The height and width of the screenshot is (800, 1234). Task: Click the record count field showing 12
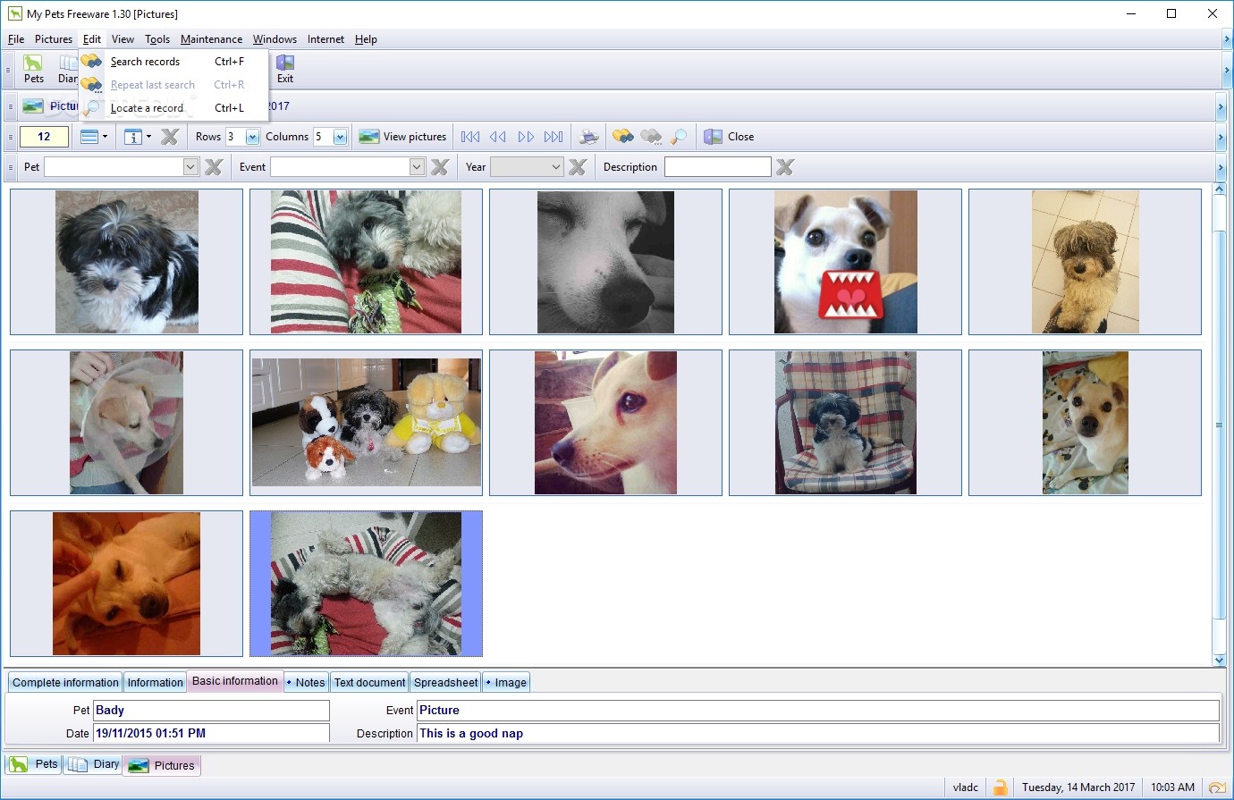click(x=44, y=137)
